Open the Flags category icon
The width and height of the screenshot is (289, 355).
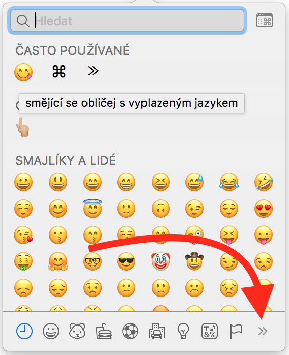[236, 331]
